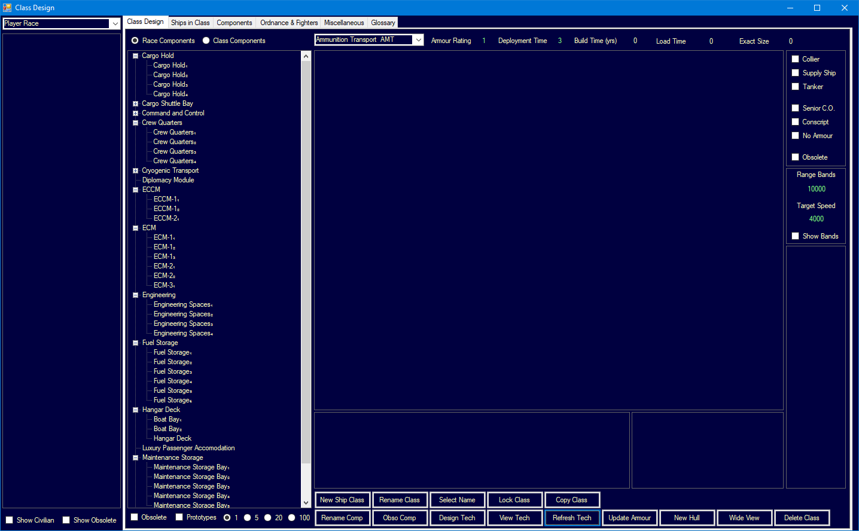Tick the Show Obsolete checkbox
The height and width of the screenshot is (531, 859).
click(66, 520)
